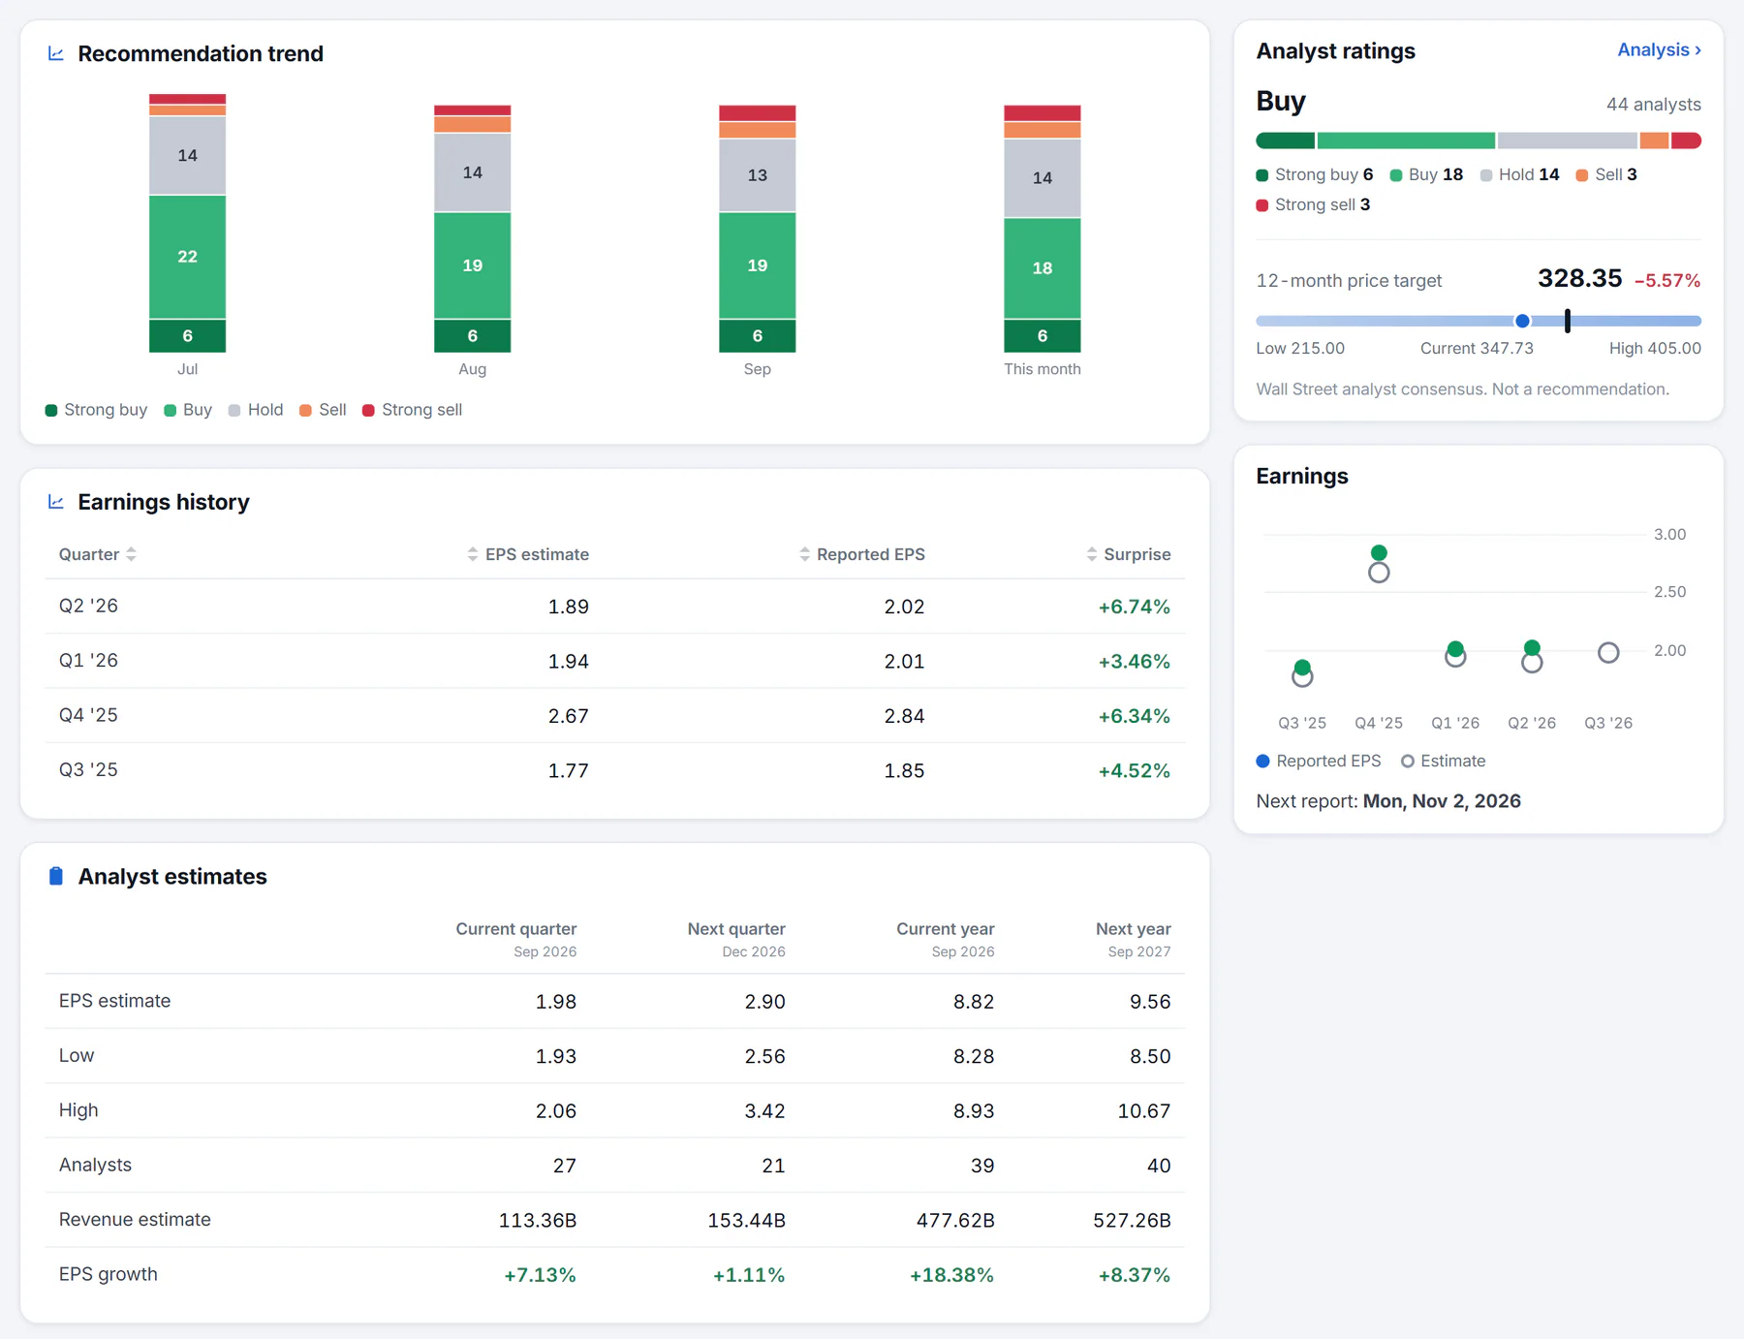This screenshot has width=1744, height=1339.
Task: Click the Aug Hold bar segment showing 14
Action: click(472, 172)
